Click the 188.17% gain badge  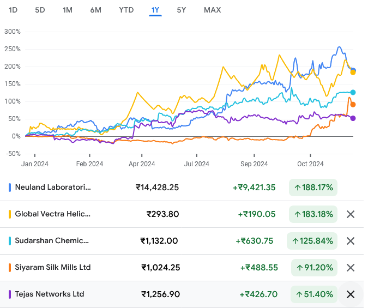pyautogui.click(x=313, y=188)
